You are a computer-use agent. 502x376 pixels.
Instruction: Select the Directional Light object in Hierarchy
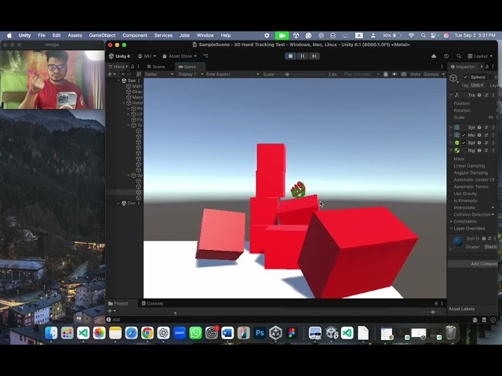point(134,92)
